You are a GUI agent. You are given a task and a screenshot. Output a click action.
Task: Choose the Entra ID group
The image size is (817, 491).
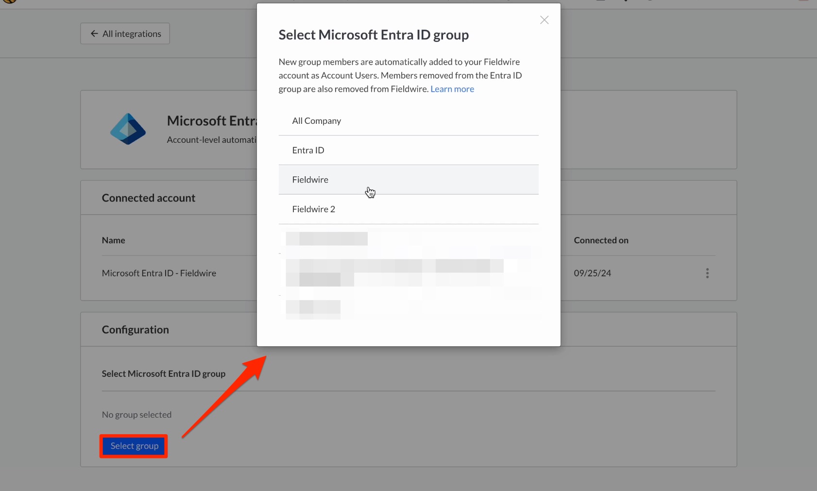[x=408, y=151]
